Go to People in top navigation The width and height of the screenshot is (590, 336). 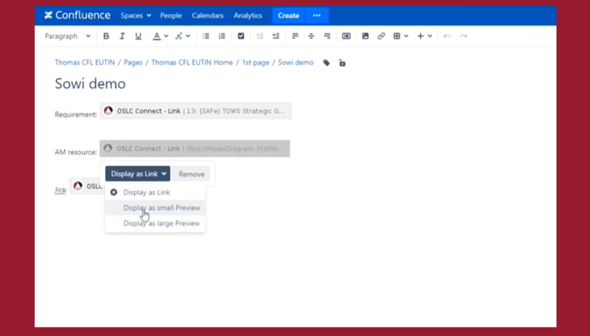[171, 16]
